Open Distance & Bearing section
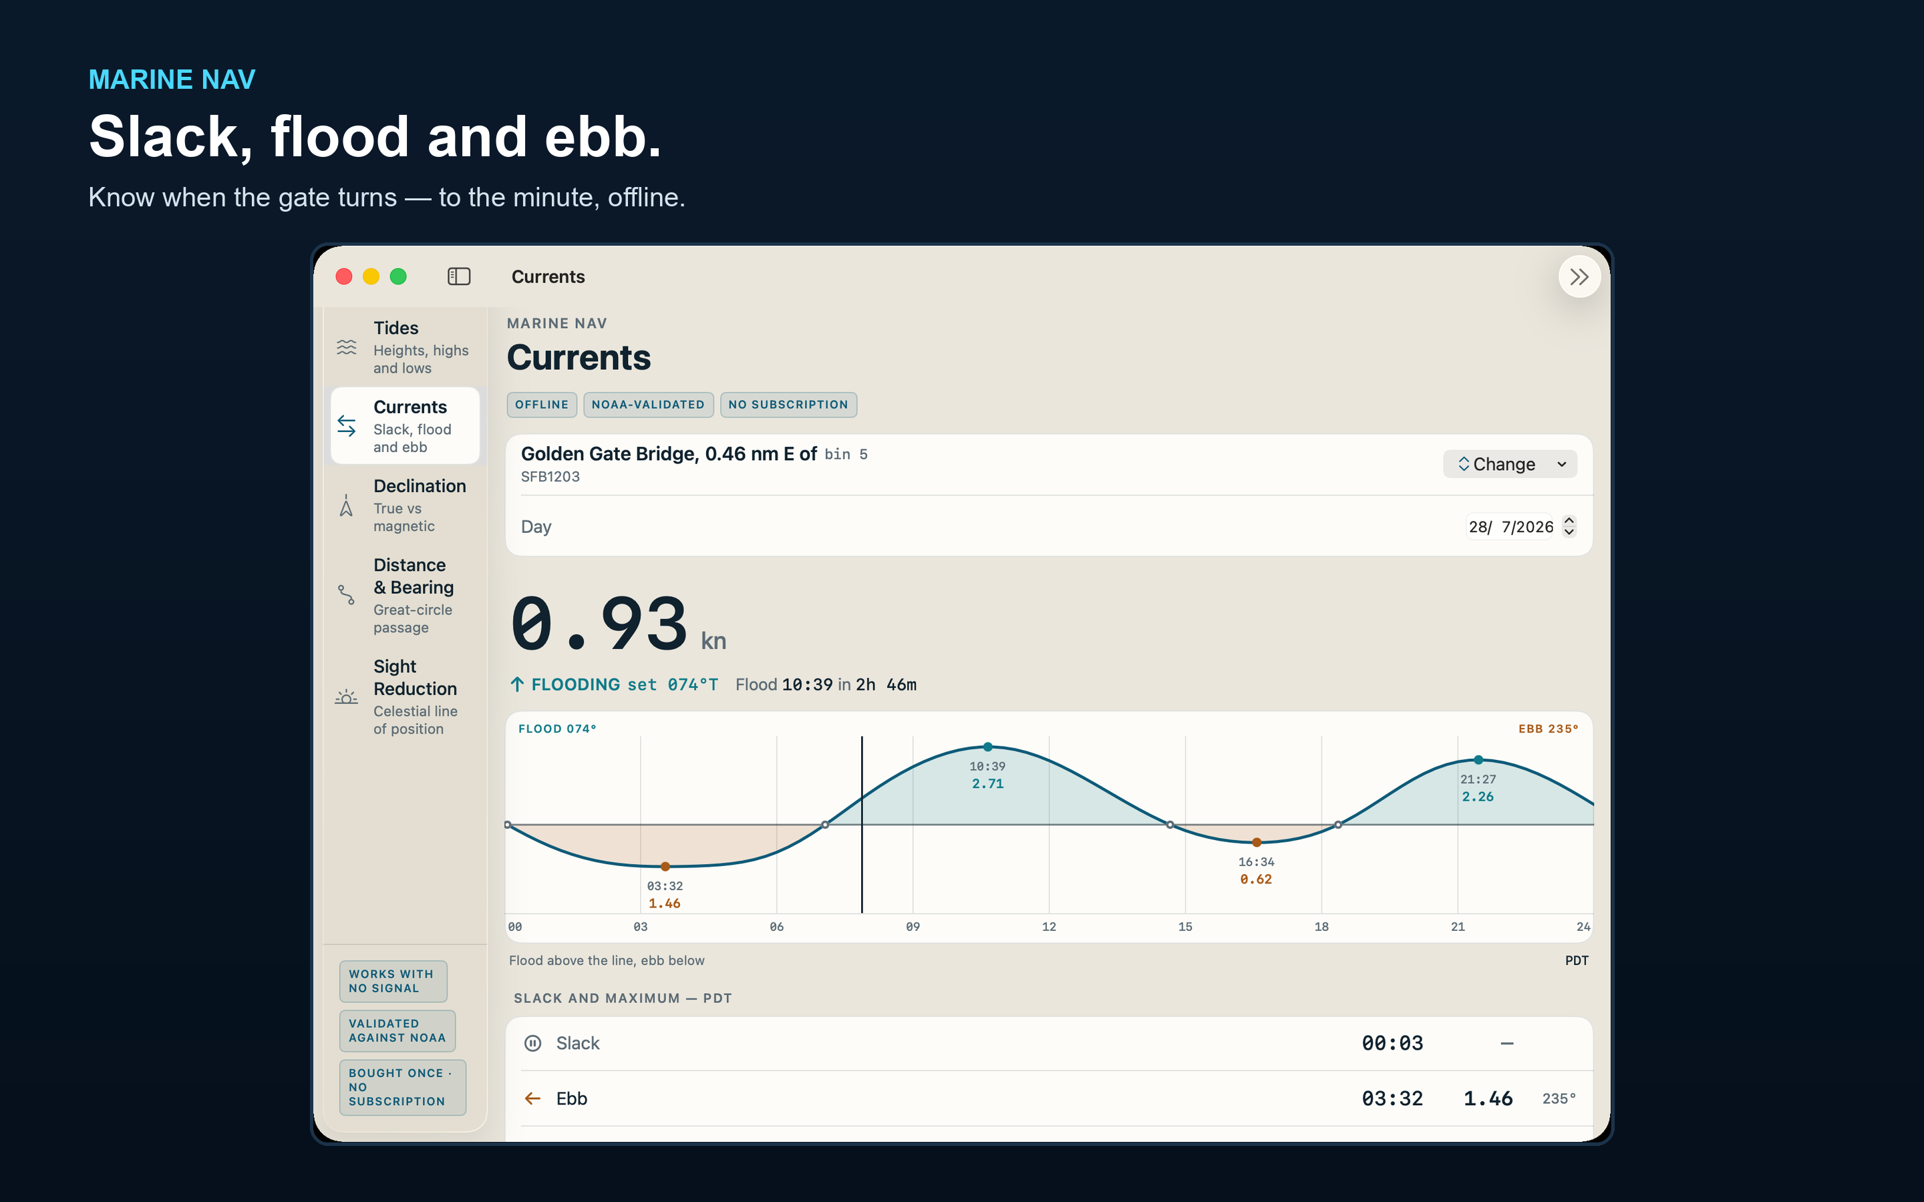This screenshot has width=1924, height=1202. point(405,596)
